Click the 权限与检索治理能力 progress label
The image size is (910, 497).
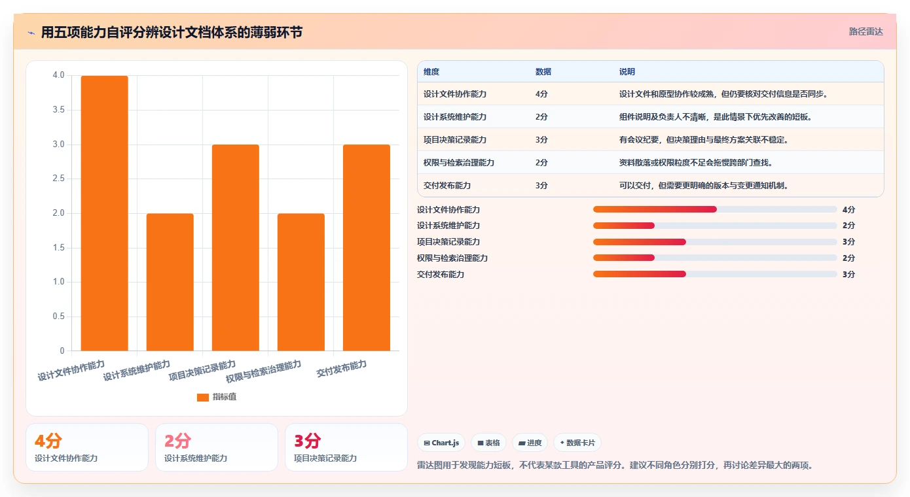(x=452, y=258)
